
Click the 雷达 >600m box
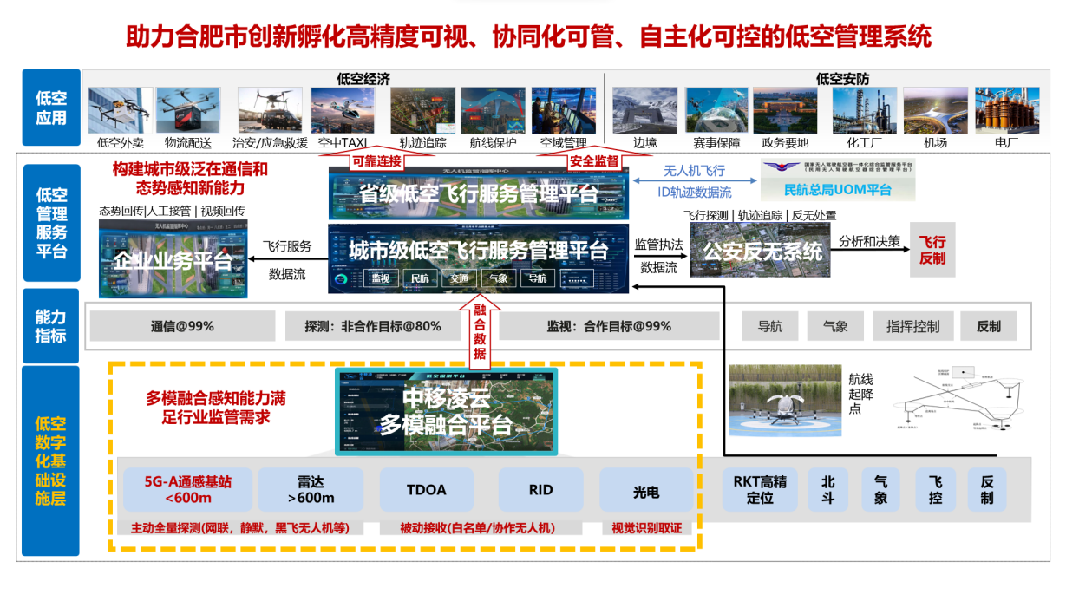(311, 490)
